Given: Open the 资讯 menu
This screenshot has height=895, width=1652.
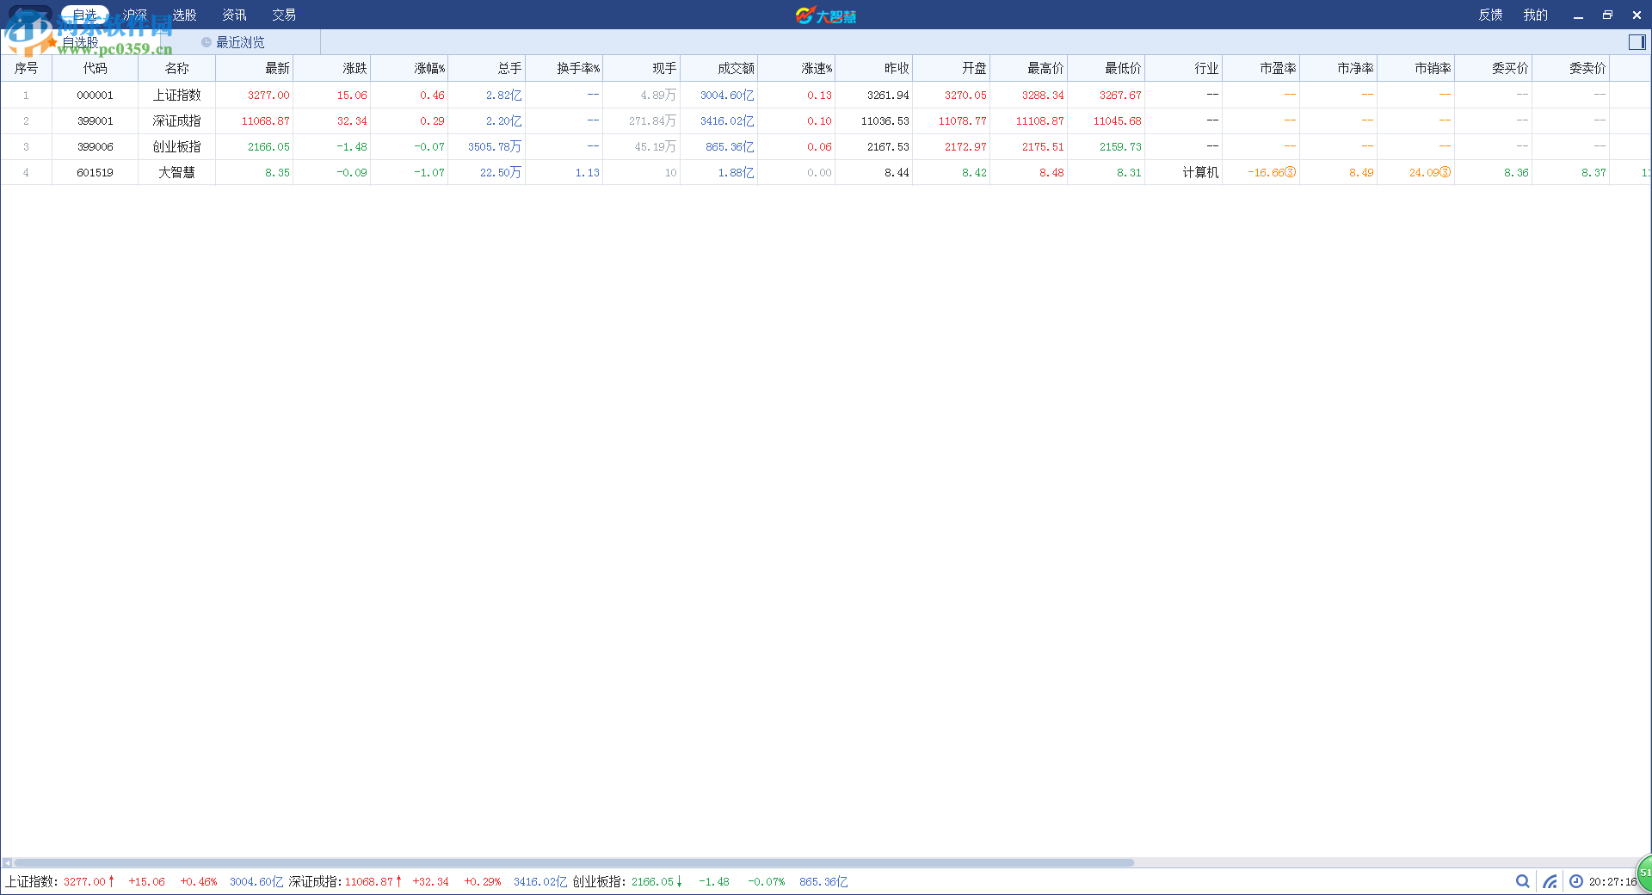Looking at the screenshot, I should tap(234, 15).
